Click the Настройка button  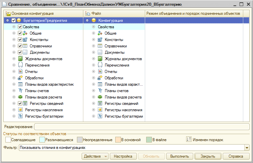click(x=123, y=156)
